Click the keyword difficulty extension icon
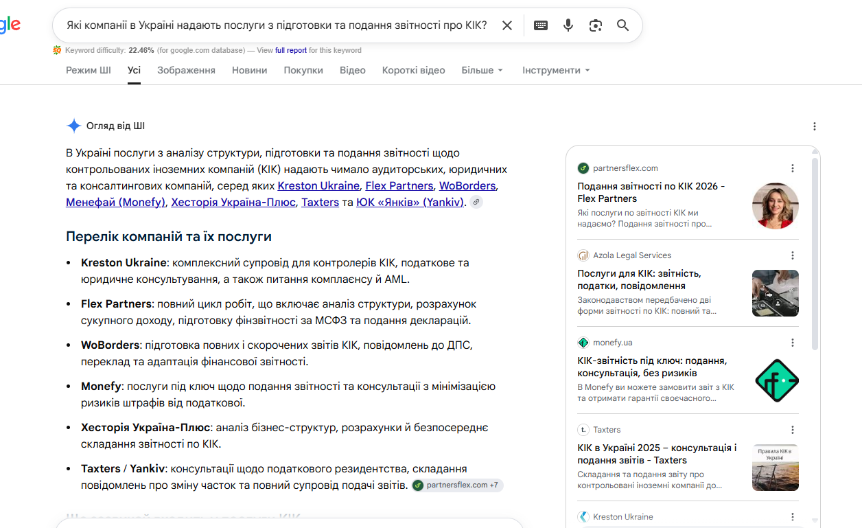This screenshot has width=862, height=528. pyautogui.click(x=57, y=50)
